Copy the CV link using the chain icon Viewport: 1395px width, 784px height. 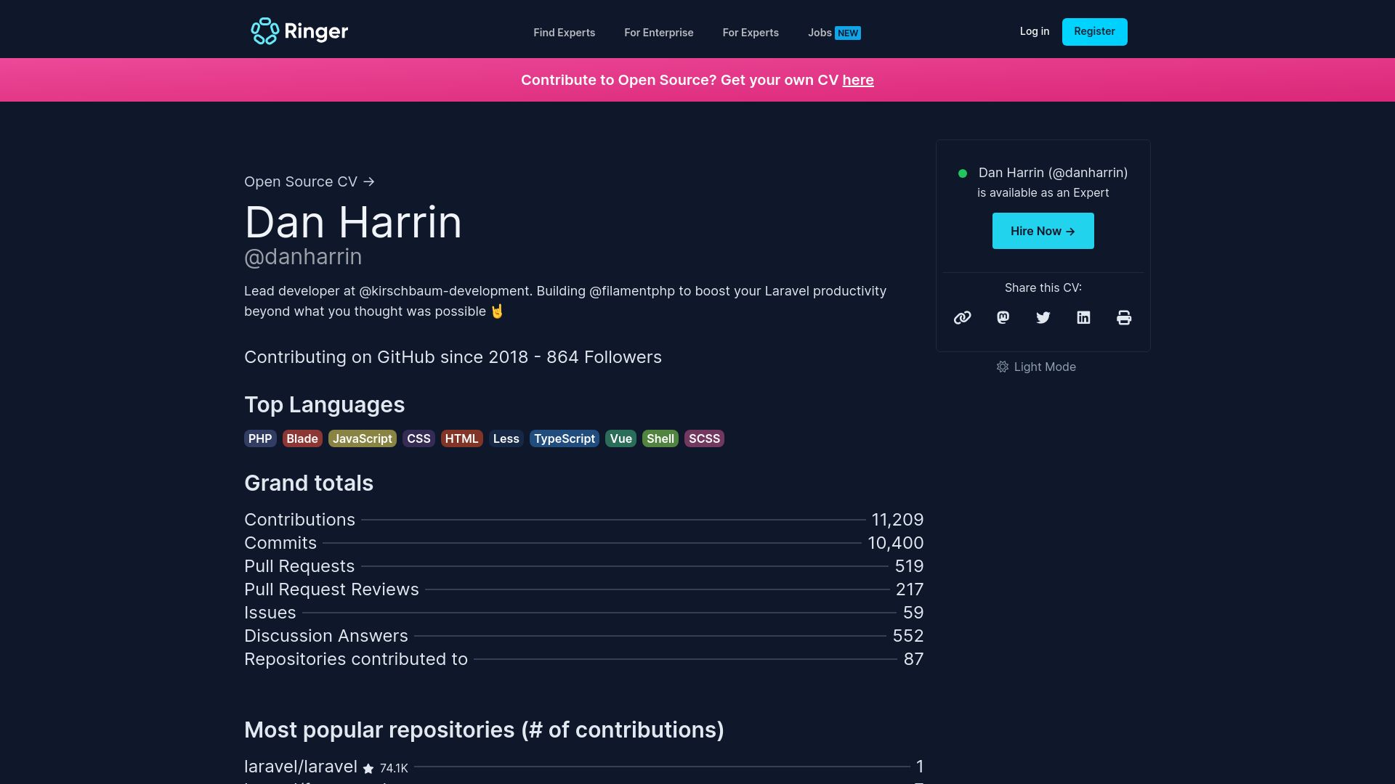962,317
